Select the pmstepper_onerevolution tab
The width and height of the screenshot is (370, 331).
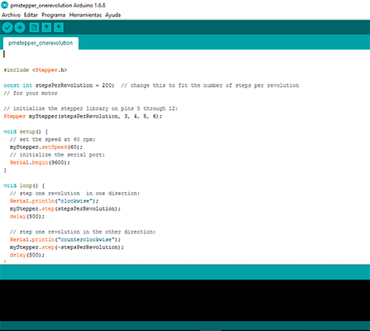[x=41, y=43]
